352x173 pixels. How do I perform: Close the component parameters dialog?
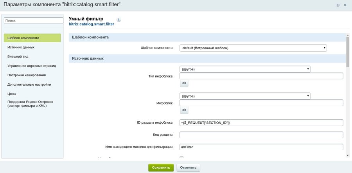[x=345, y=5]
